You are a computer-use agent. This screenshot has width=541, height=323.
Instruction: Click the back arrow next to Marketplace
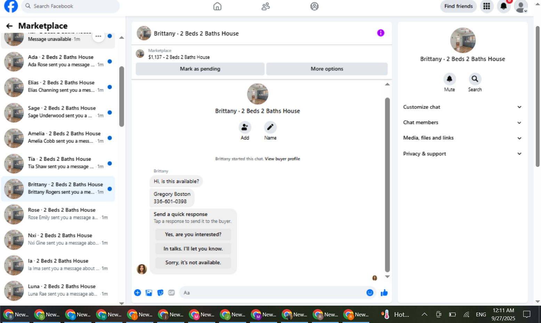tap(9, 26)
